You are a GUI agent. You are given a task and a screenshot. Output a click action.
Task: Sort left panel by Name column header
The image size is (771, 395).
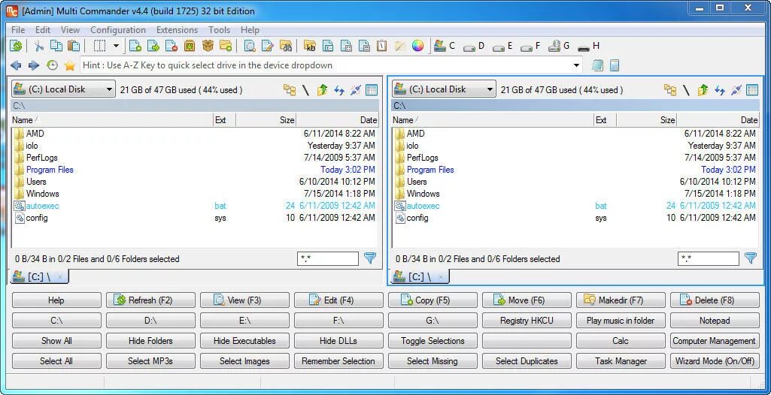pos(112,119)
